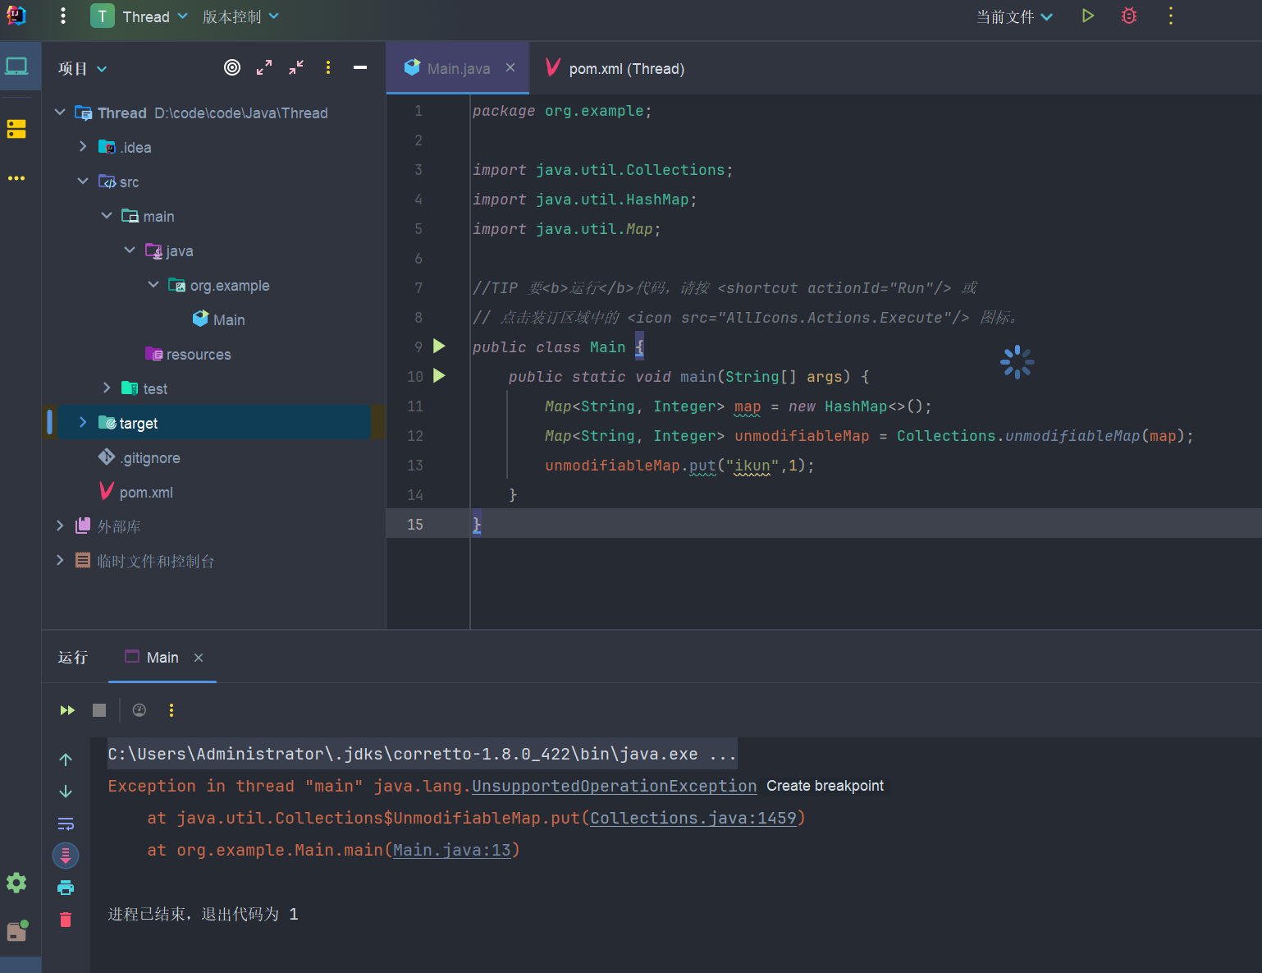
Task: Click the 运行 panel title
Action: [73, 657]
